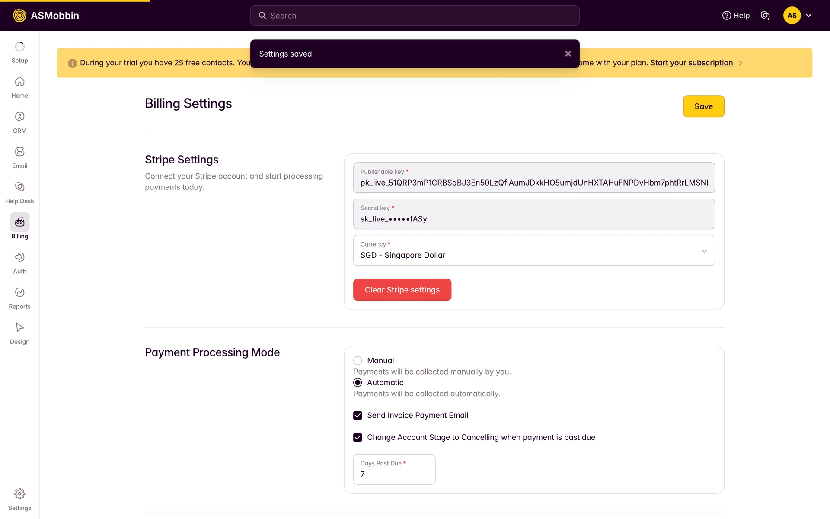
Task: Go to Help Desk in sidebar
Action: [19, 192]
